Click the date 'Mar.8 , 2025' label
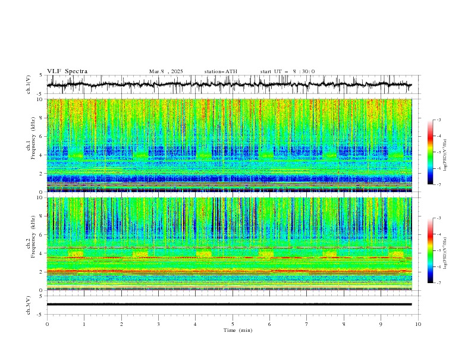The width and height of the screenshot is (471, 364). tap(166, 71)
